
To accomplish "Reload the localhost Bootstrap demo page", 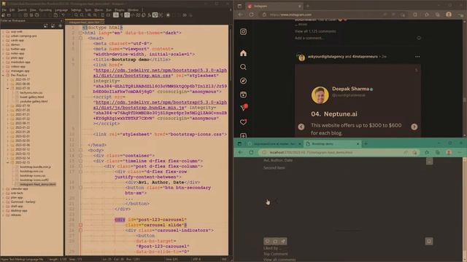I will (251, 152).
